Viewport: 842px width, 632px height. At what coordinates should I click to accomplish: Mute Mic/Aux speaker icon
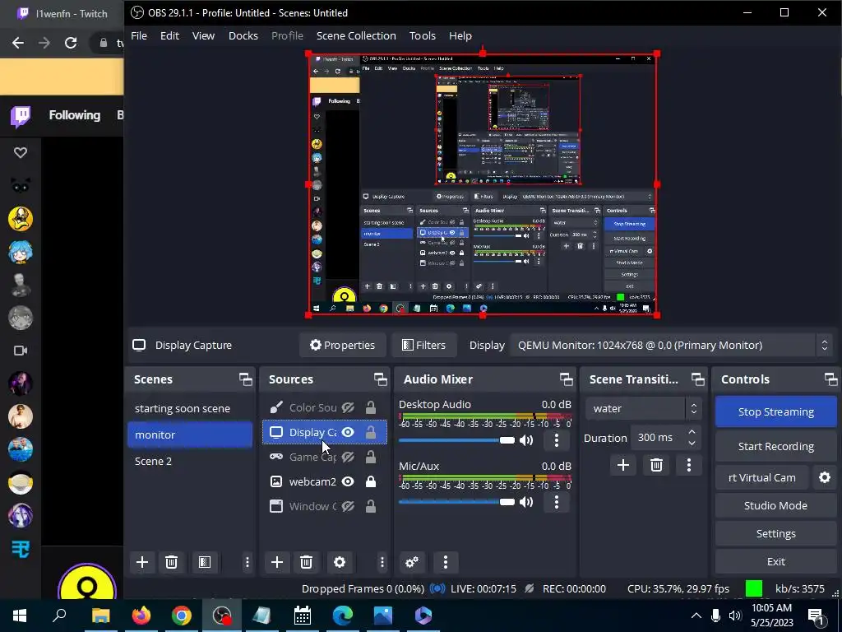coord(526,503)
